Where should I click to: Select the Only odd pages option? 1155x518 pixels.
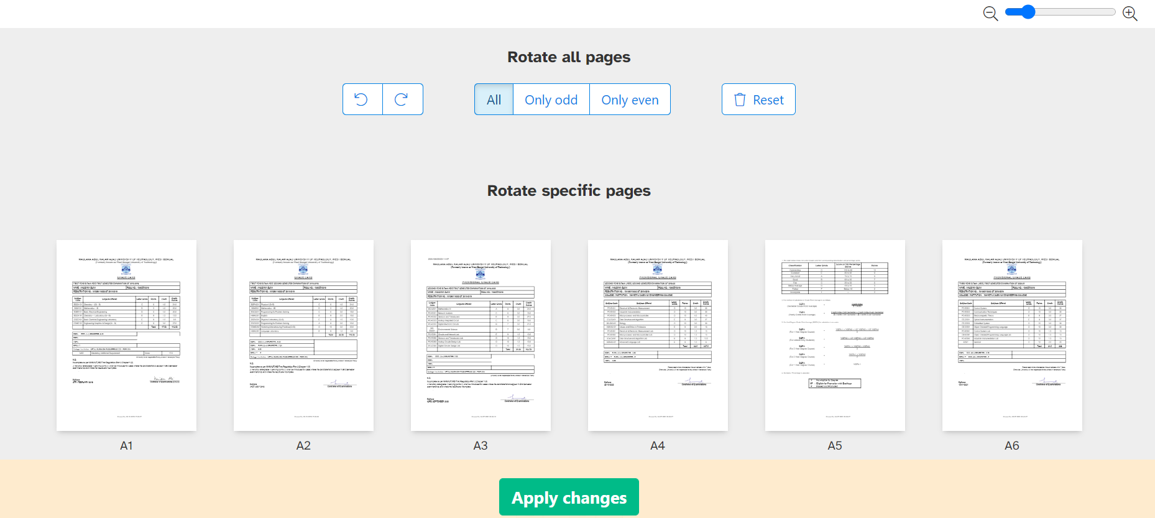click(551, 99)
